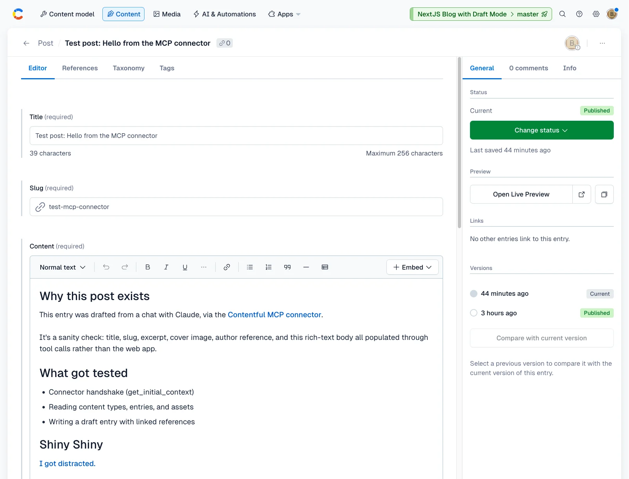Undo the last edit in Content editor

click(x=106, y=267)
